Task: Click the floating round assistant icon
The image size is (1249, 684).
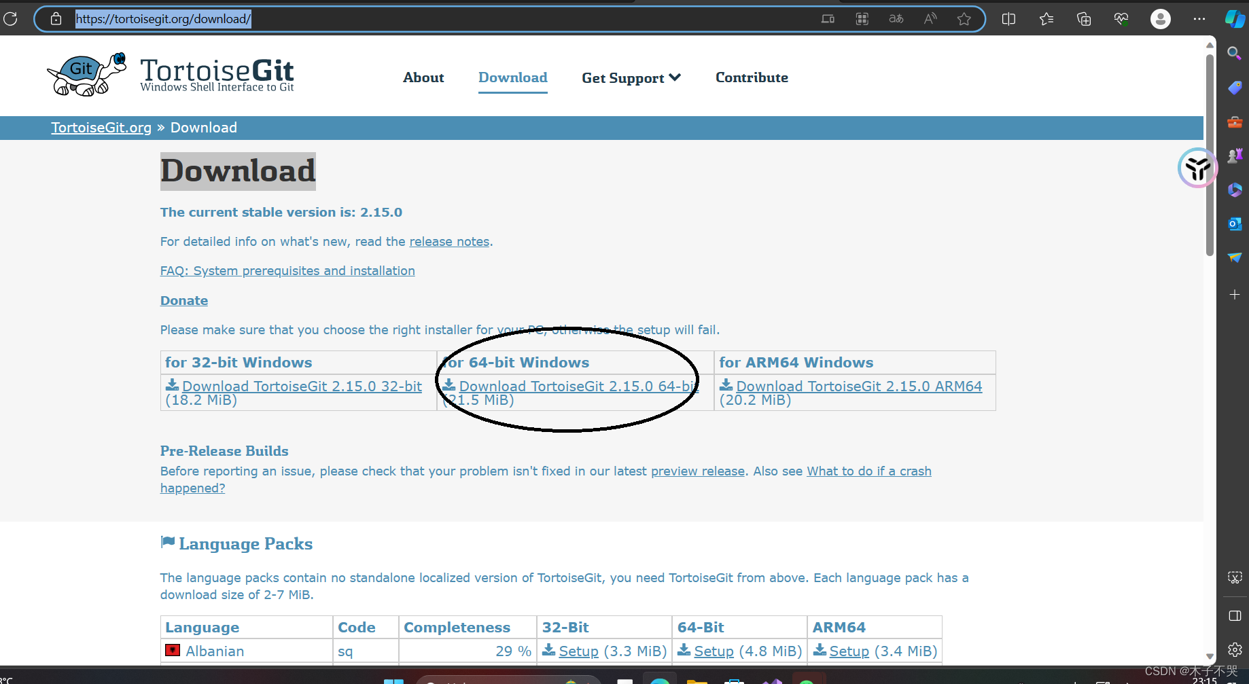Action: 1197,168
